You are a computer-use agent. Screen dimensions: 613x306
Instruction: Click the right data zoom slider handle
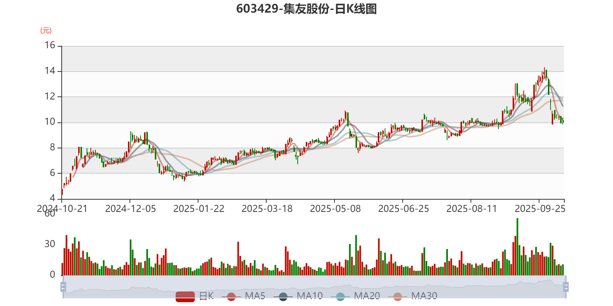click(566, 286)
